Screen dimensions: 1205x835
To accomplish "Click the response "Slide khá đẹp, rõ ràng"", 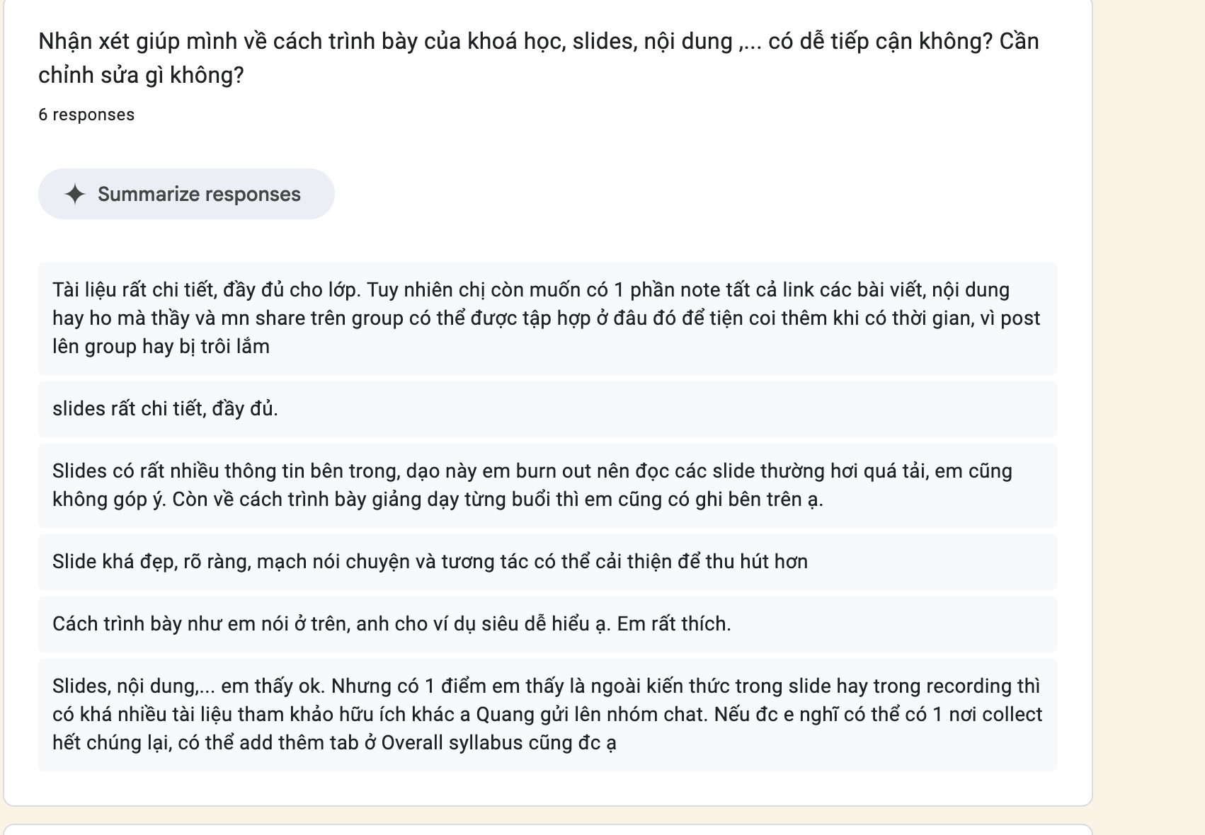I will coord(547,562).
